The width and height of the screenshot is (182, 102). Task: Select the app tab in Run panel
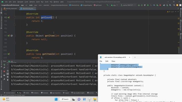click(x=11, y=61)
